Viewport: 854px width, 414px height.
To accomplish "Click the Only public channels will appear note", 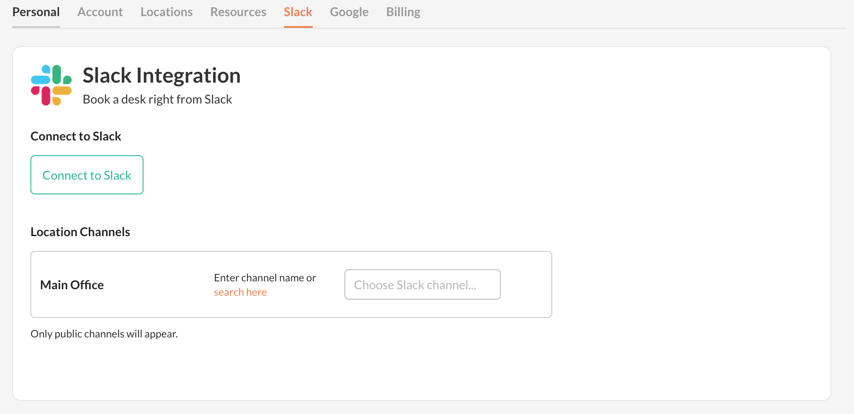I will [104, 334].
